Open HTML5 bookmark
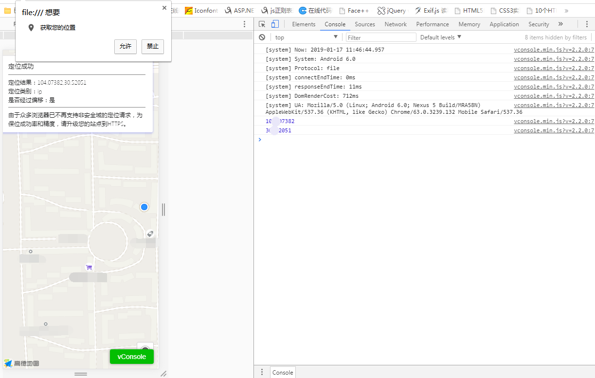 [469, 10]
